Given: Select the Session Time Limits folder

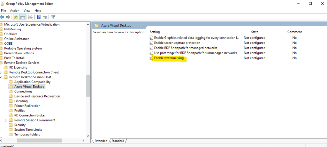Looking at the screenshot, I should (x=28, y=130).
